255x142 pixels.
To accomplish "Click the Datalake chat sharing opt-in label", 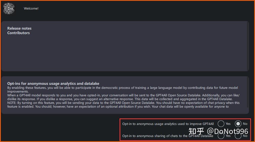I will [x=168, y=136].
